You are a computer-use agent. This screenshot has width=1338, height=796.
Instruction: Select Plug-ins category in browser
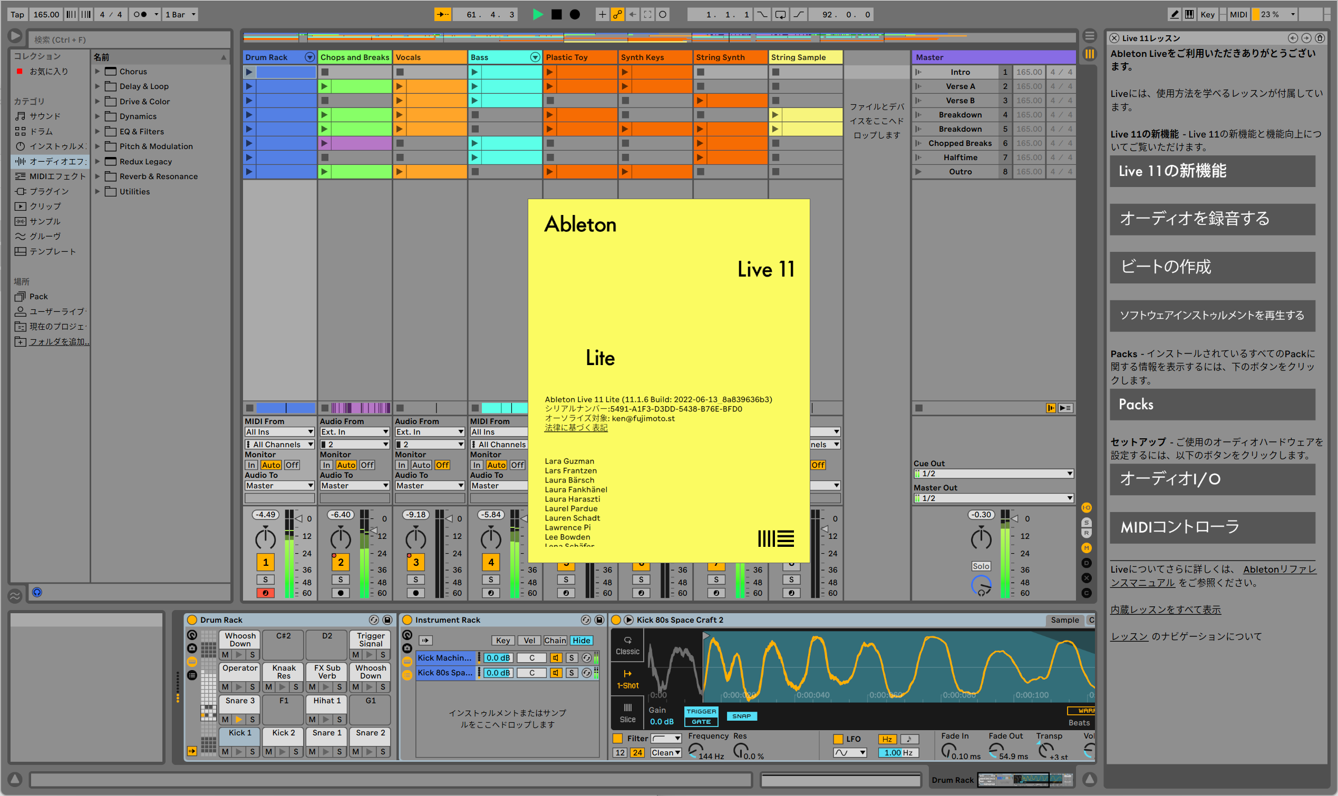point(49,191)
